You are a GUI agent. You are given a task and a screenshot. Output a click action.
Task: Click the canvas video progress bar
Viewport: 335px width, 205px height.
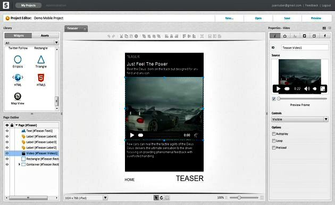[159, 135]
